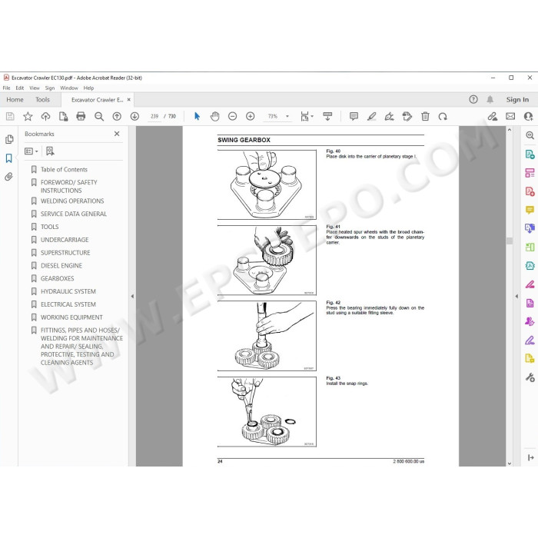Collapse right tools pane arrow

pyautogui.click(x=516, y=296)
